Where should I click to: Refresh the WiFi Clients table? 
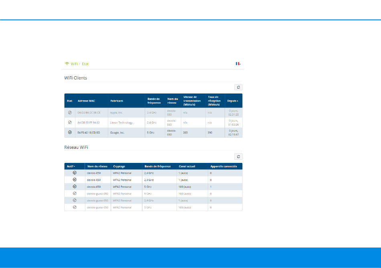pos(238,87)
